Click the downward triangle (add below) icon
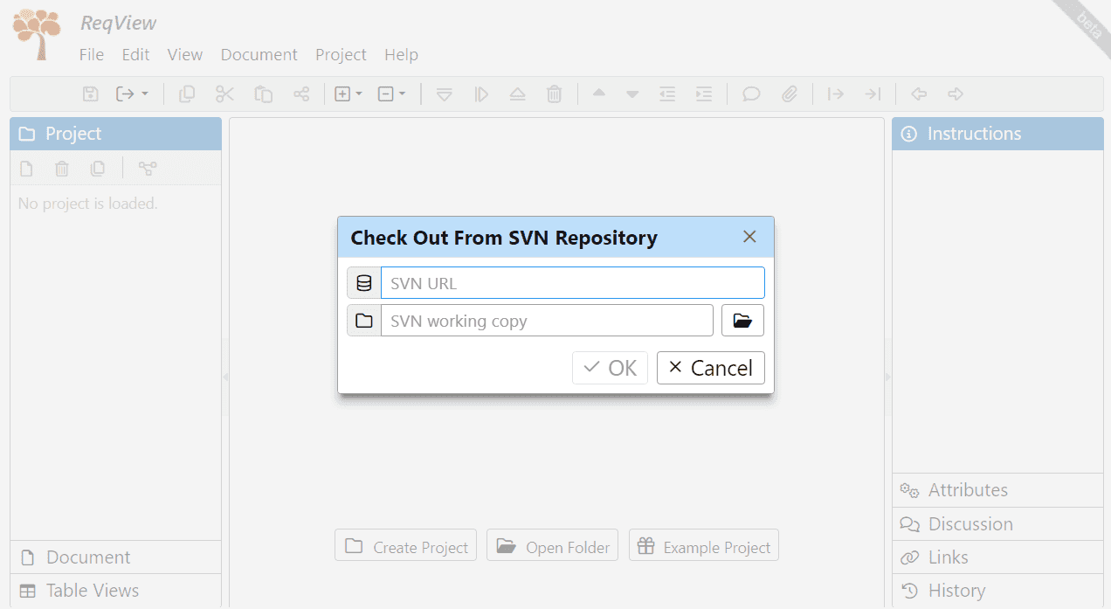The width and height of the screenshot is (1111, 609). pos(445,93)
